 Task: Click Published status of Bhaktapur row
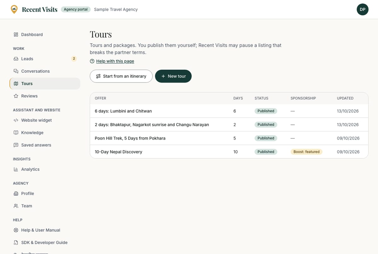point(266,124)
